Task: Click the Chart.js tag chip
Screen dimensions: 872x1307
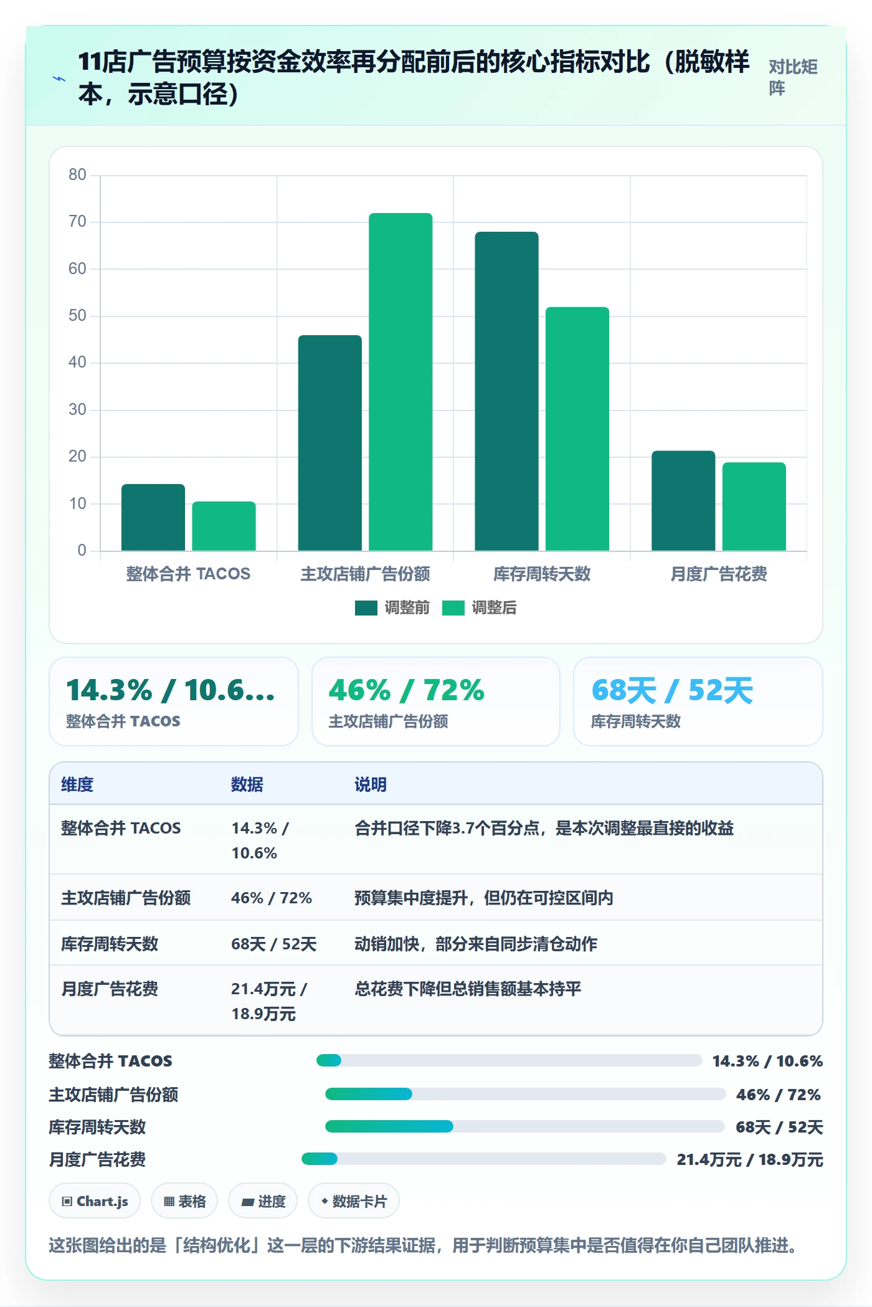Action: point(95,1201)
